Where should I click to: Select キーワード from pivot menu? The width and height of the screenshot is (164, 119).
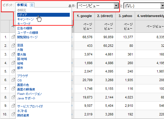24,24
